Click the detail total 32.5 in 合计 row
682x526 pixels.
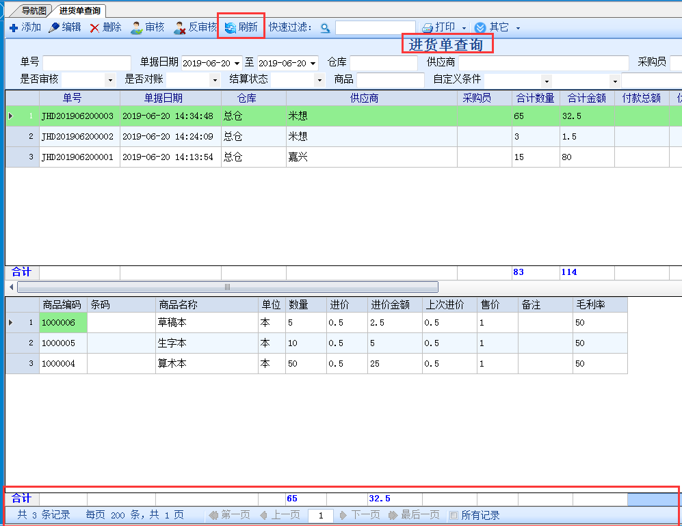380,499
